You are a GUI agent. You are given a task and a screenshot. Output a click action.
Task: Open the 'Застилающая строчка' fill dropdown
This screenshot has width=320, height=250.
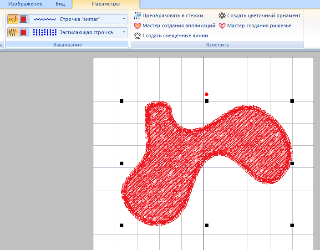tap(124, 32)
